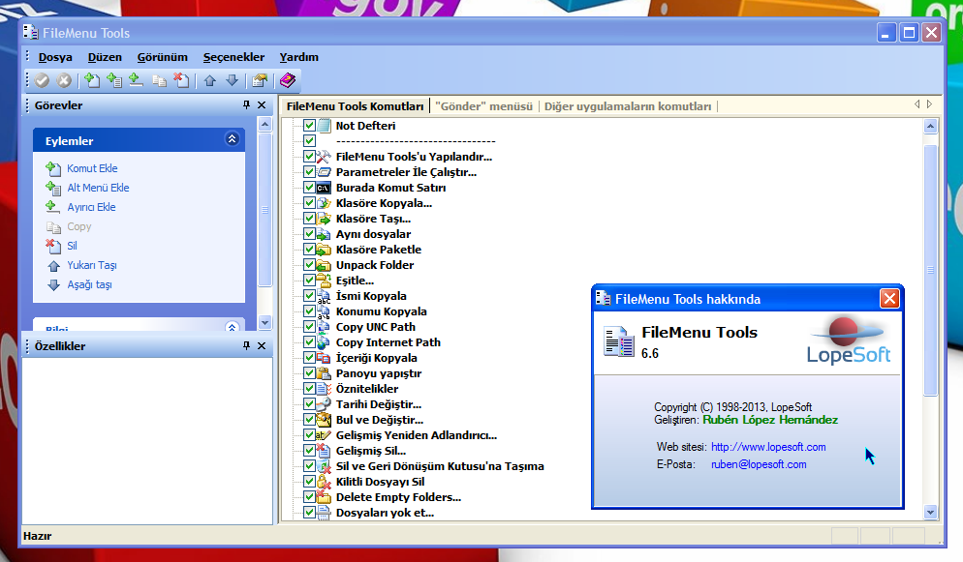The image size is (963, 562).
Task: Close the Özellikler panel
Action: pos(262,345)
